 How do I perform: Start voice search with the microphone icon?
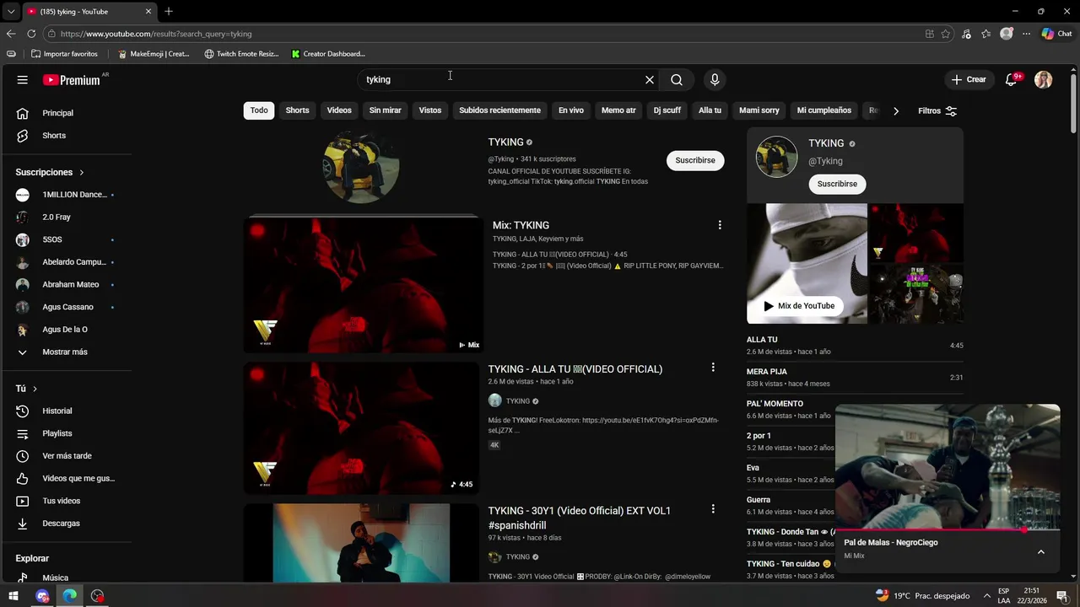[x=715, y=79]
